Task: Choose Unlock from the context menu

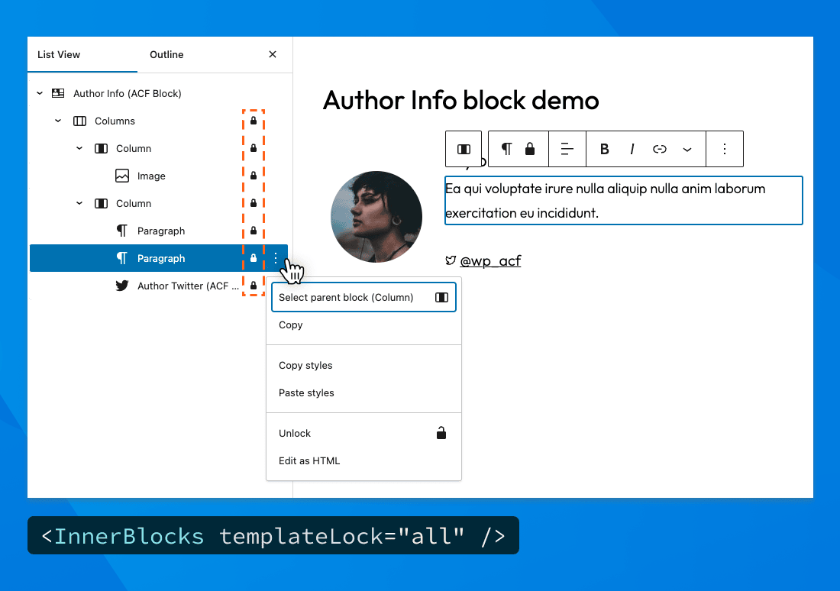Action: point(295,433)
